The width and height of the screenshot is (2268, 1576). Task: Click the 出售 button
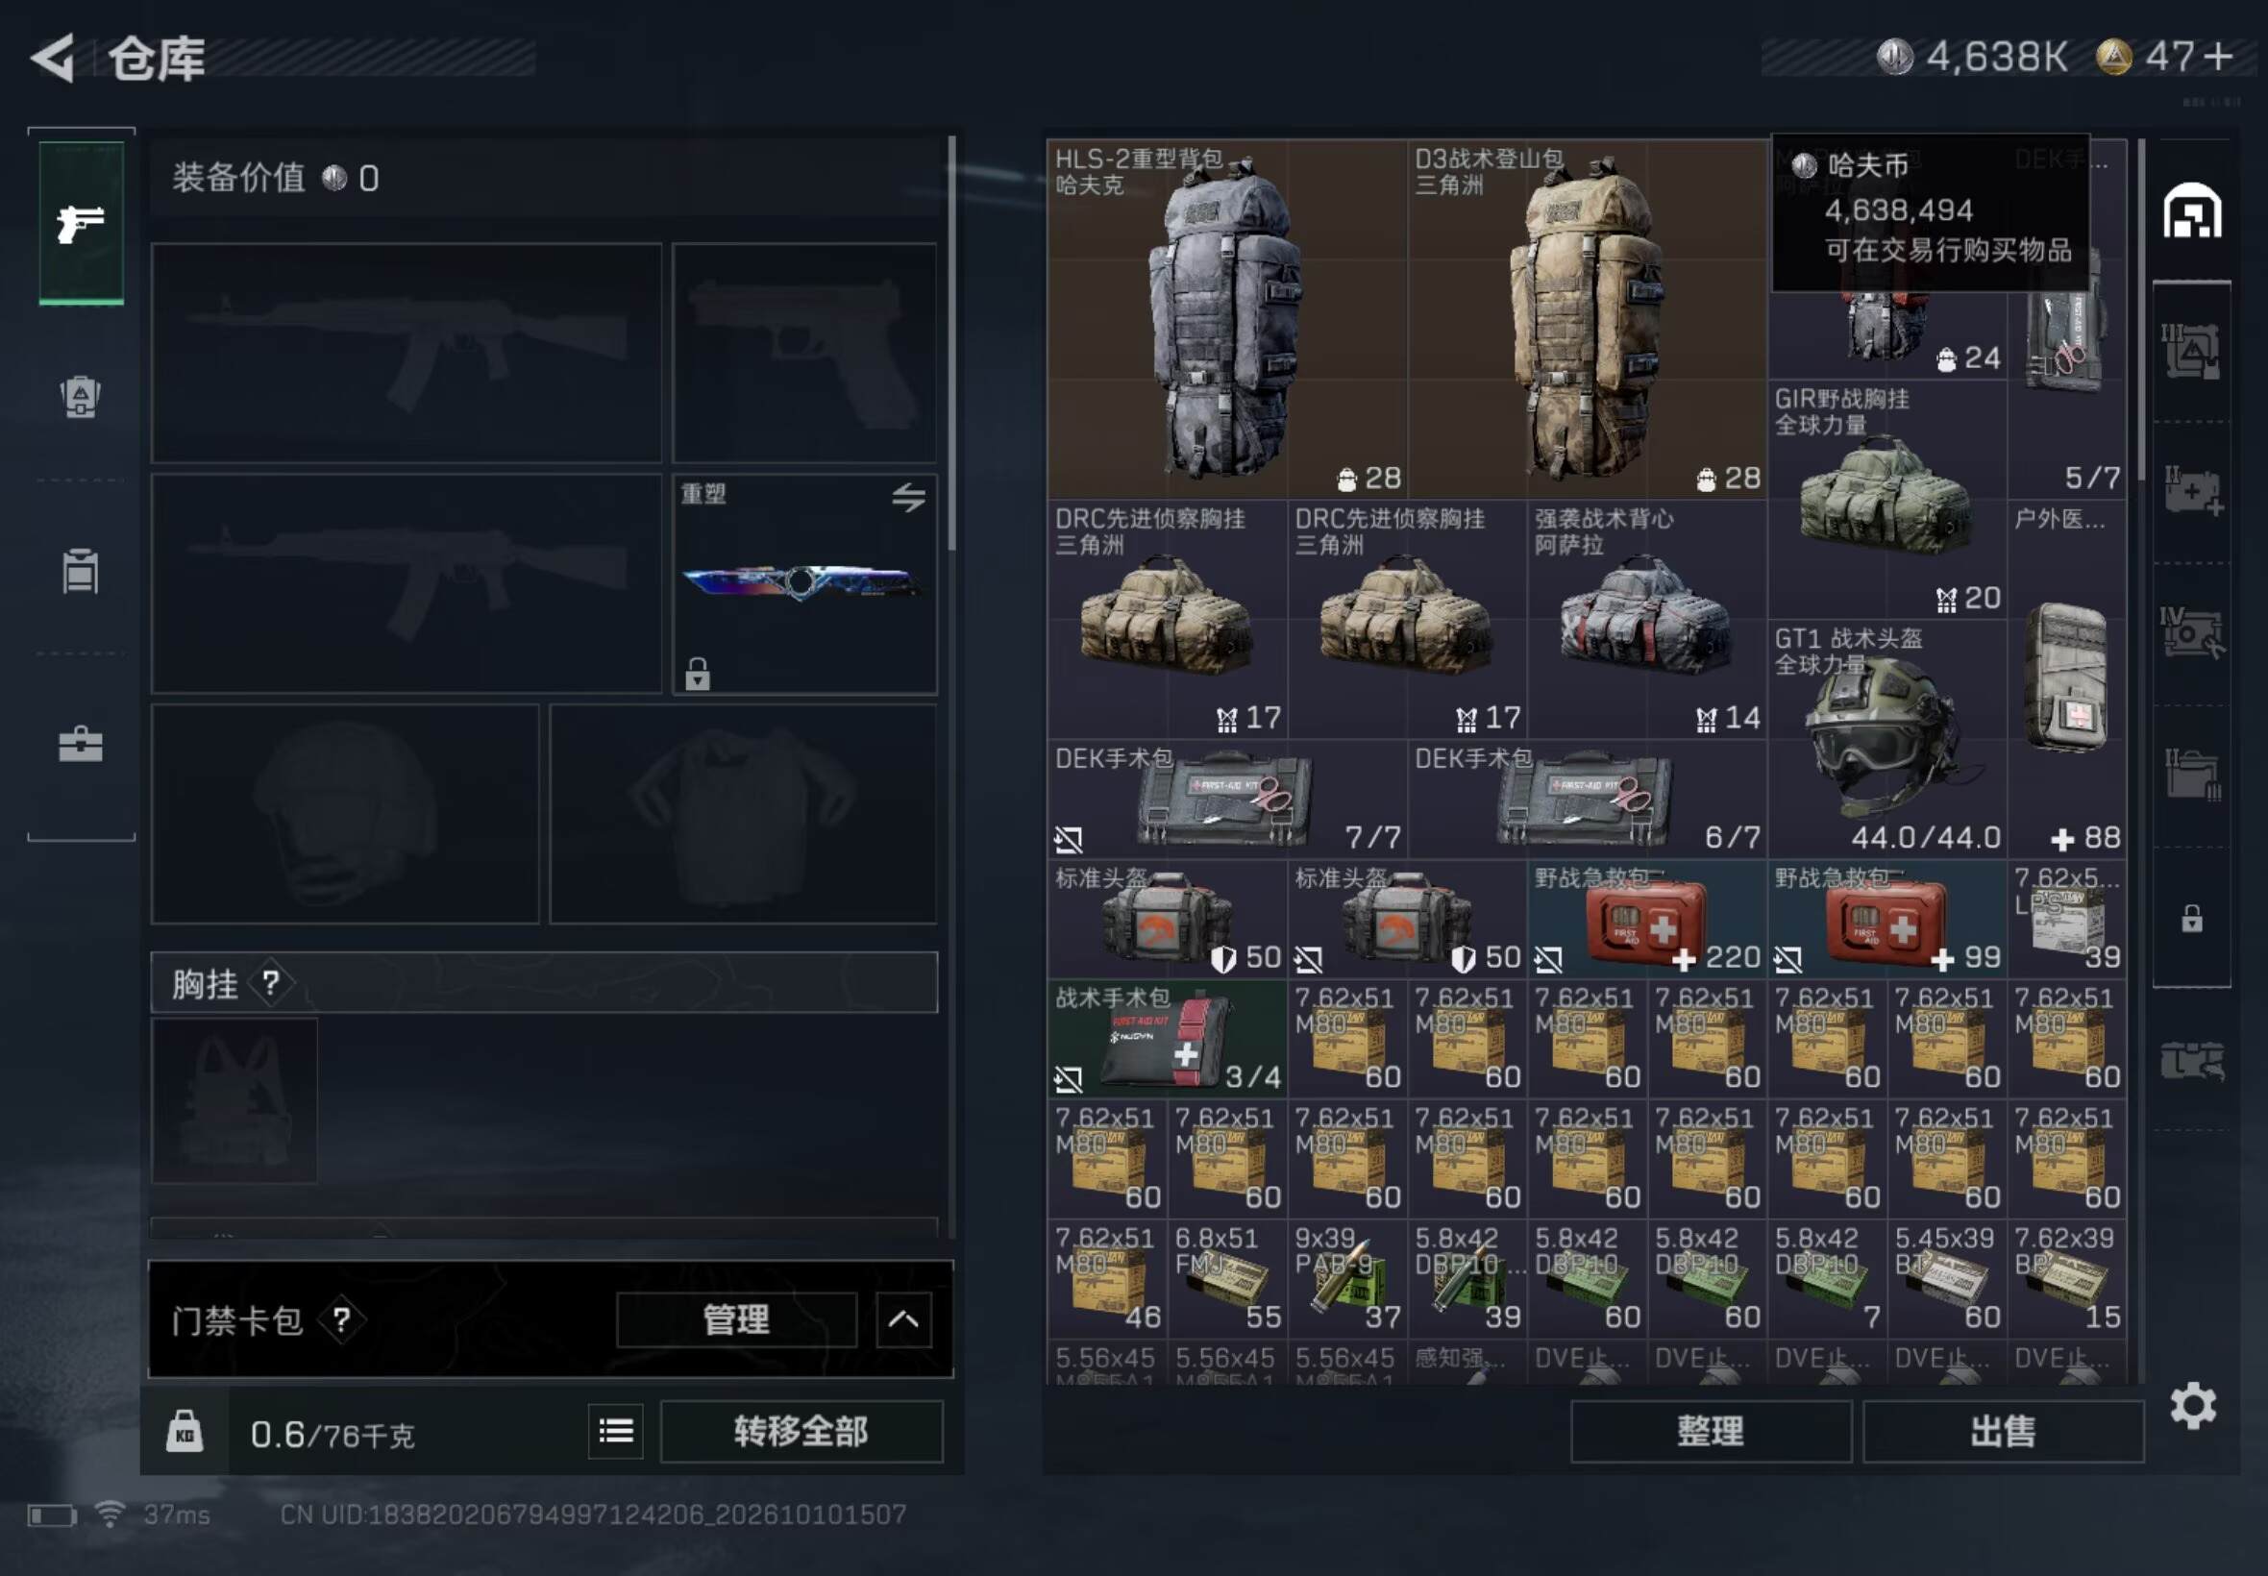[2003, 1431]
